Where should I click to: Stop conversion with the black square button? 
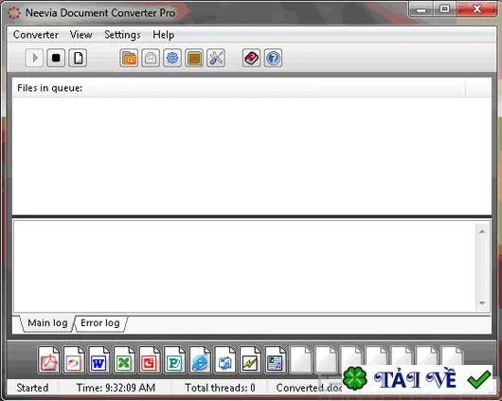[x=56, y=58]
